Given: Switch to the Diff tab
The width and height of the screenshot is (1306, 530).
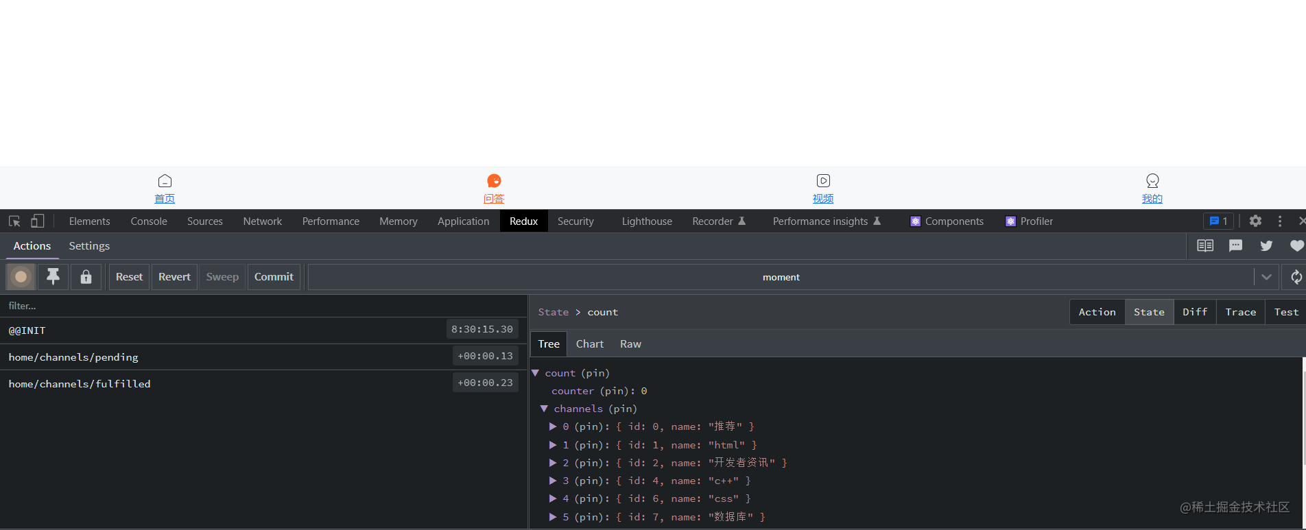Looking at the screenshot, I should tap(1195, 312).
